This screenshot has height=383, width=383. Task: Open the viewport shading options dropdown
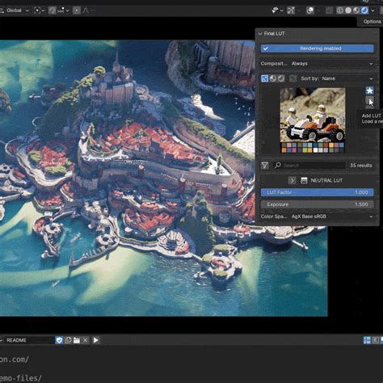[372, 11]
